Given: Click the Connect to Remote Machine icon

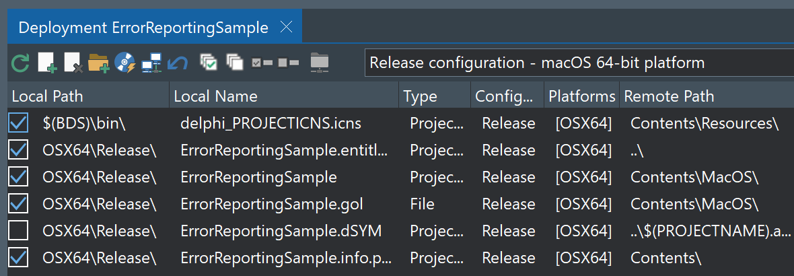Looking at the screenshot, I should (151, 63).
